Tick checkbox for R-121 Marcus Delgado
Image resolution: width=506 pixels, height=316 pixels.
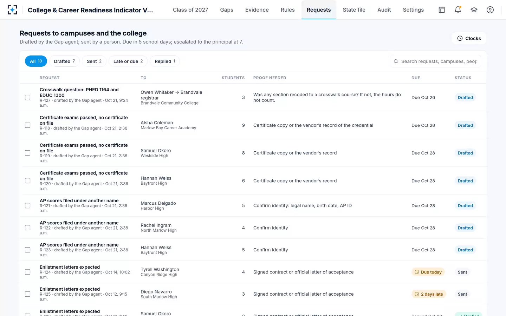(x=28, y=206)
